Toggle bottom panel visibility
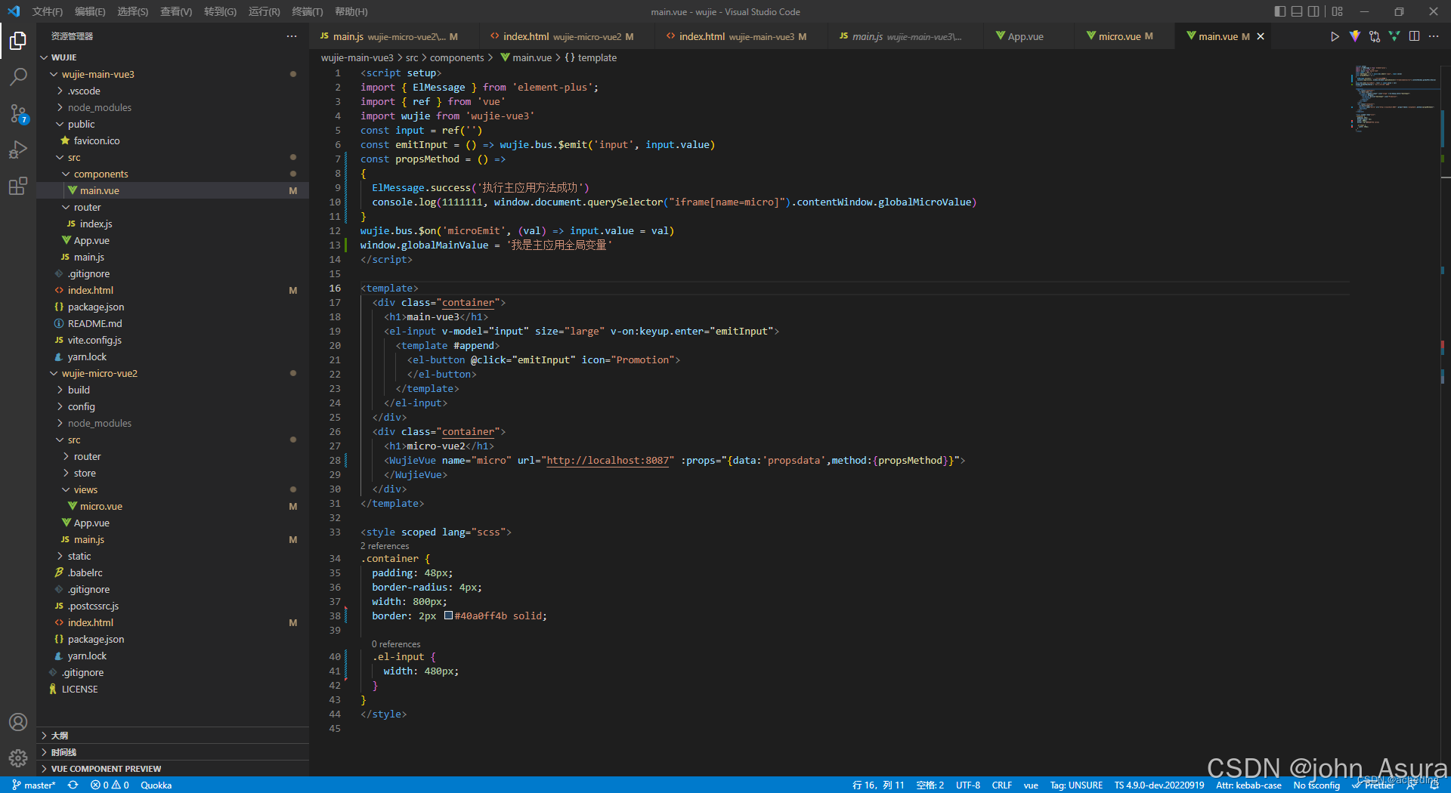This screenshot has width=1451, height=793. 1297,11
